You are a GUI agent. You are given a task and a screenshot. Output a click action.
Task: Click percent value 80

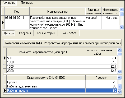(x=101, y=86)
